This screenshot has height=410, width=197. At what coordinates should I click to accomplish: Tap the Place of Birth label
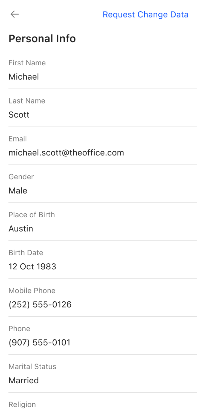click(x=32, y=215)
